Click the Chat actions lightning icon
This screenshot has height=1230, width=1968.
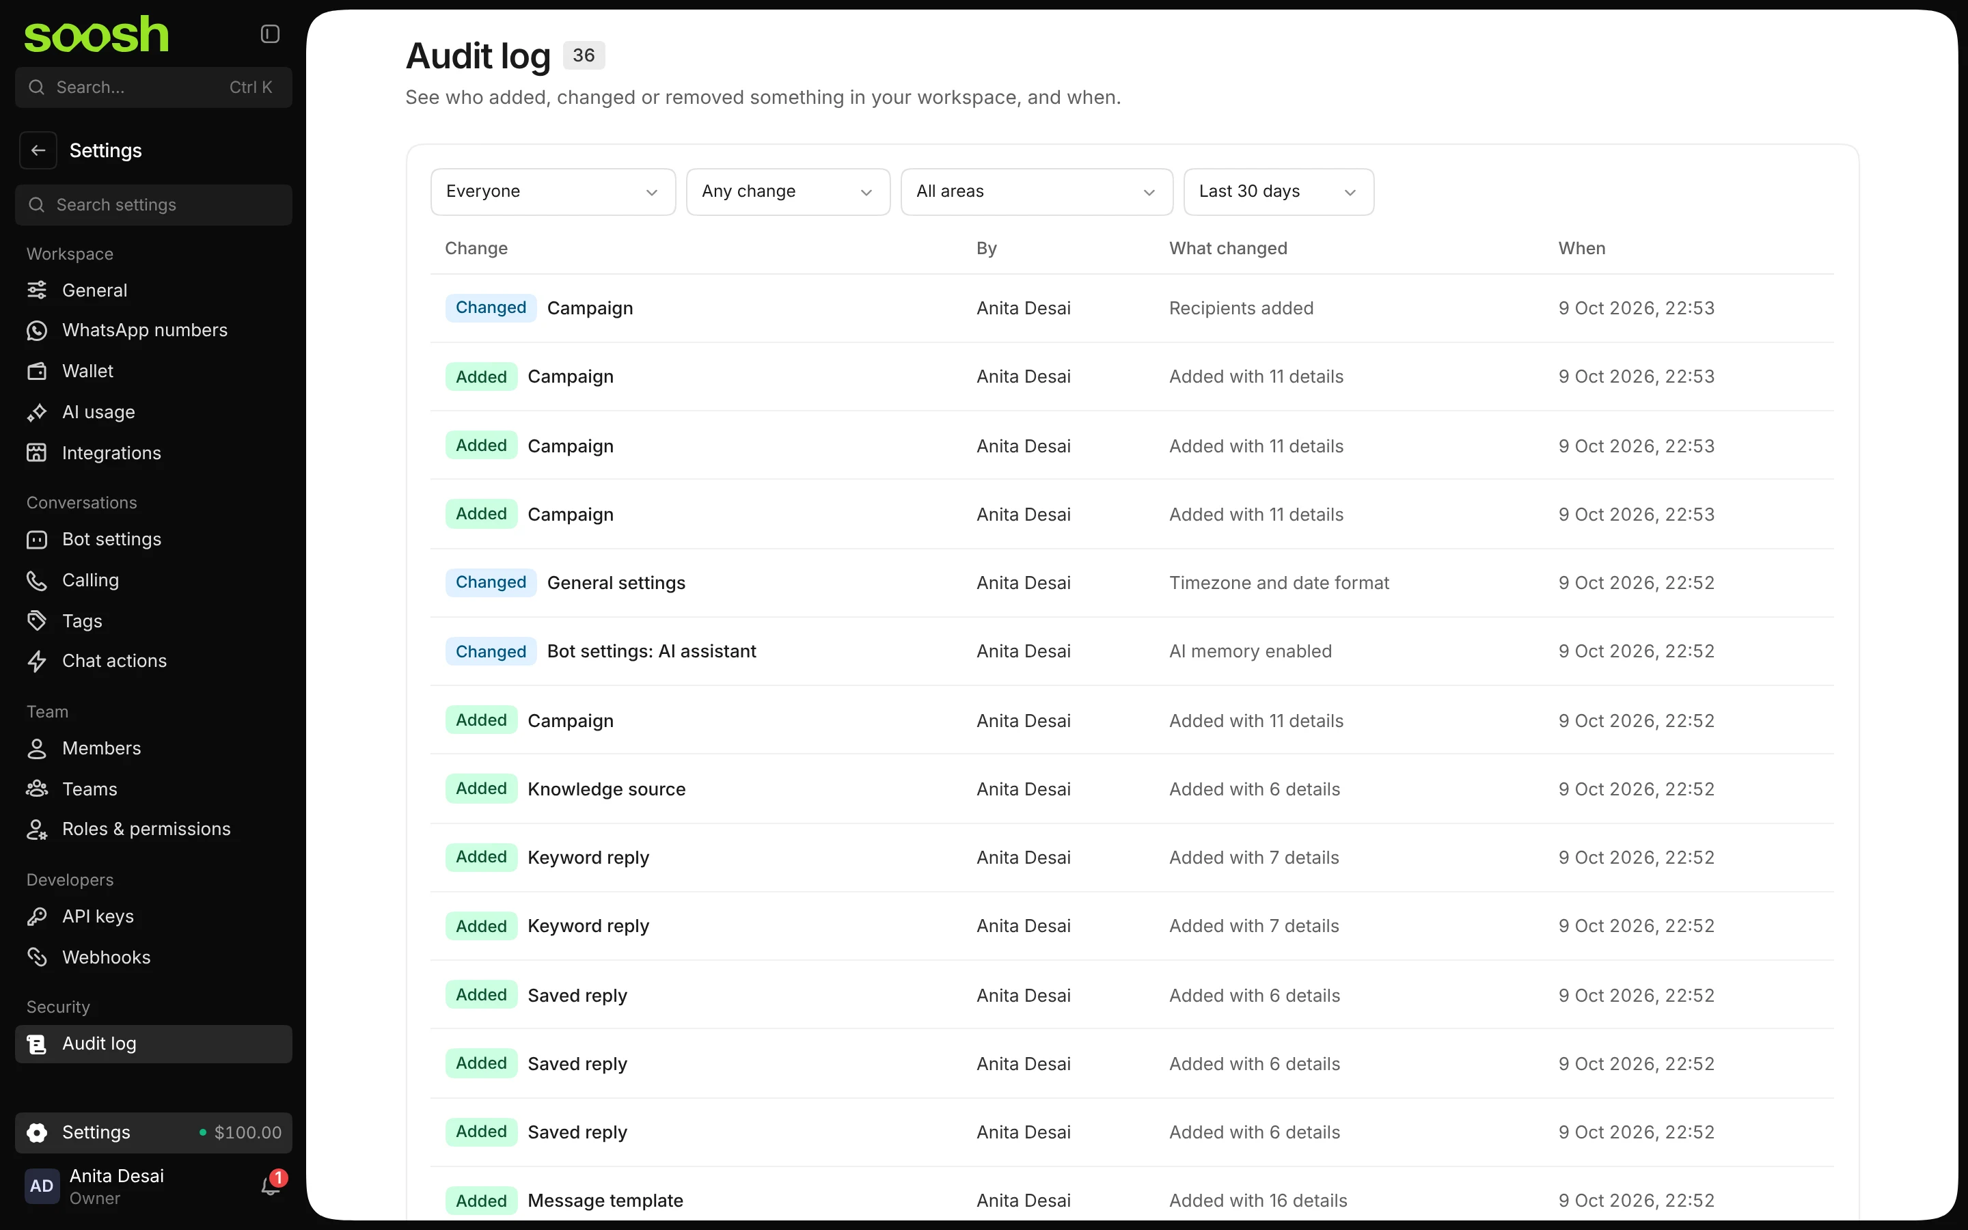37,661
